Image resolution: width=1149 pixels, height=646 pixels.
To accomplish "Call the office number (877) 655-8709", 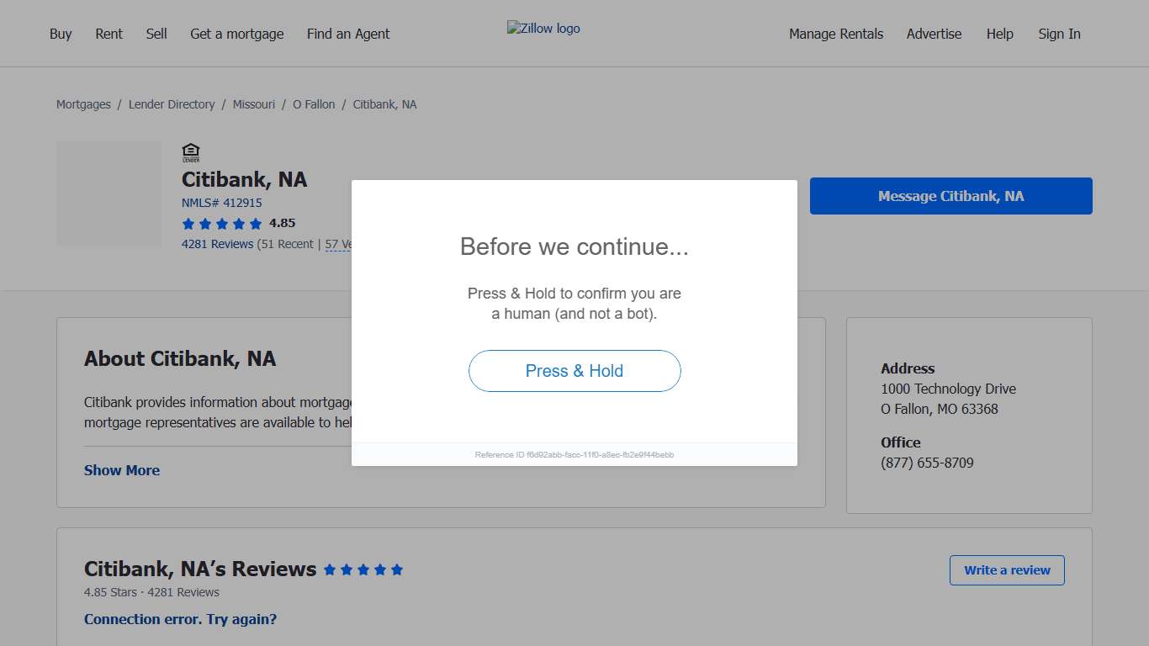I will click(x=927, y=463).
